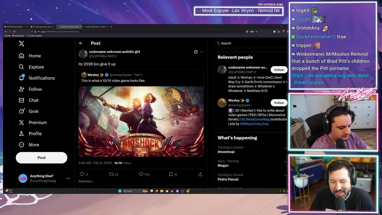Bookmark the post showing 16 bookmarks

click(170, 174)
